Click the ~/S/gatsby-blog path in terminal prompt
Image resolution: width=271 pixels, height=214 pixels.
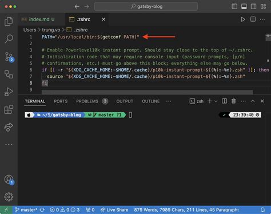(60, 115)
